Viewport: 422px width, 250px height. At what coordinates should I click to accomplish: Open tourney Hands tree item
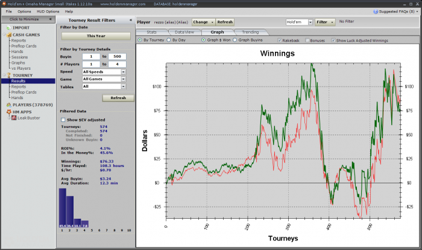point(17,97)
